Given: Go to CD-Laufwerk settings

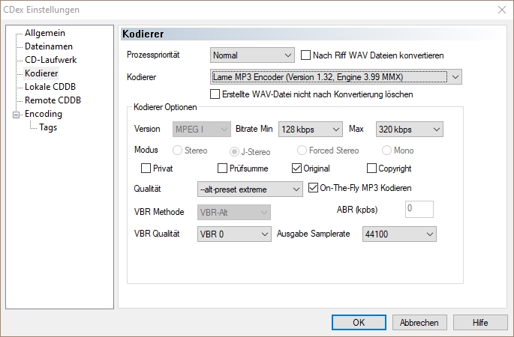Looking at the screenshot, I should [50, 60].
